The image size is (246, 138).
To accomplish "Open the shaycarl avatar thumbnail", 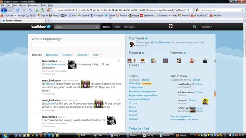I will pyautogui.click(x=205, y=102).
